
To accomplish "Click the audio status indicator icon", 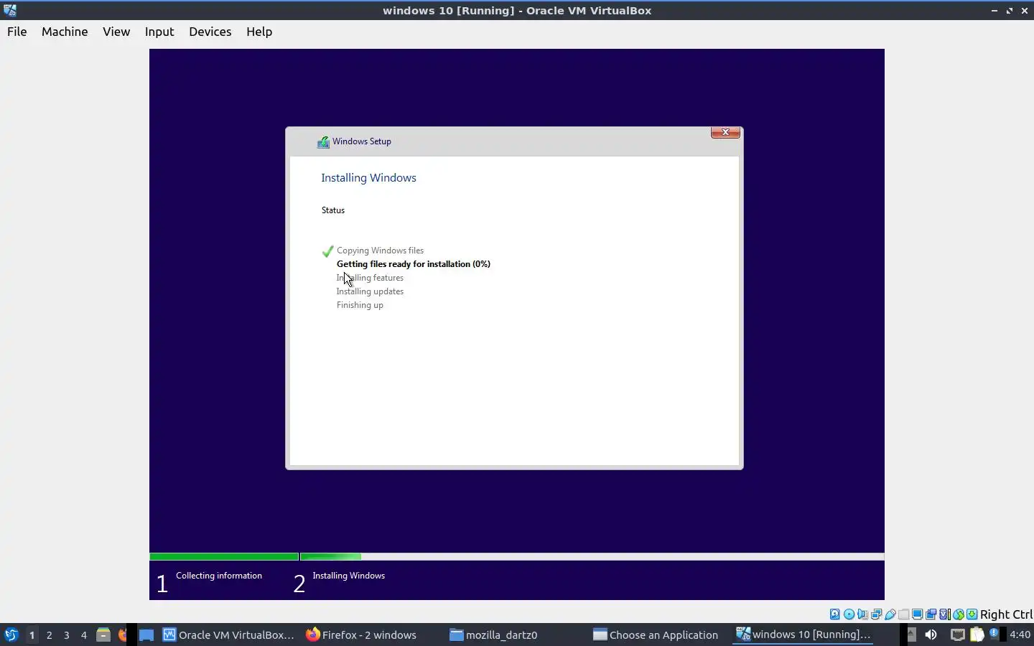I will pos(862,614).
